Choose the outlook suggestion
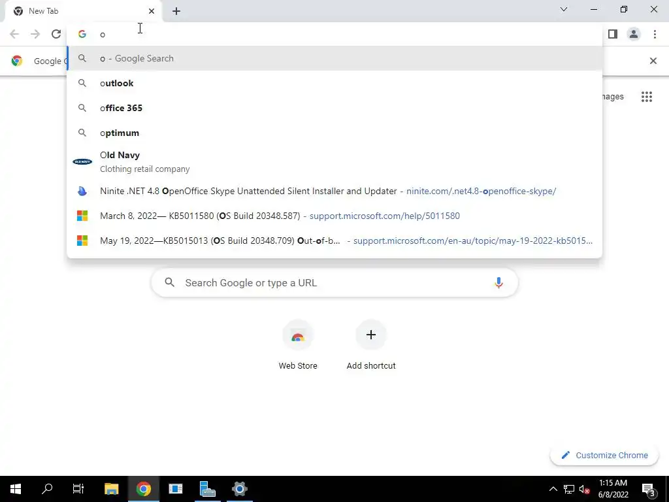The height and width of the screenshot is (502, 669). tap(334, 83)
